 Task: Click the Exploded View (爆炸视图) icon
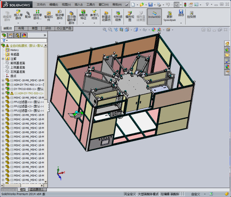(130, 16)
